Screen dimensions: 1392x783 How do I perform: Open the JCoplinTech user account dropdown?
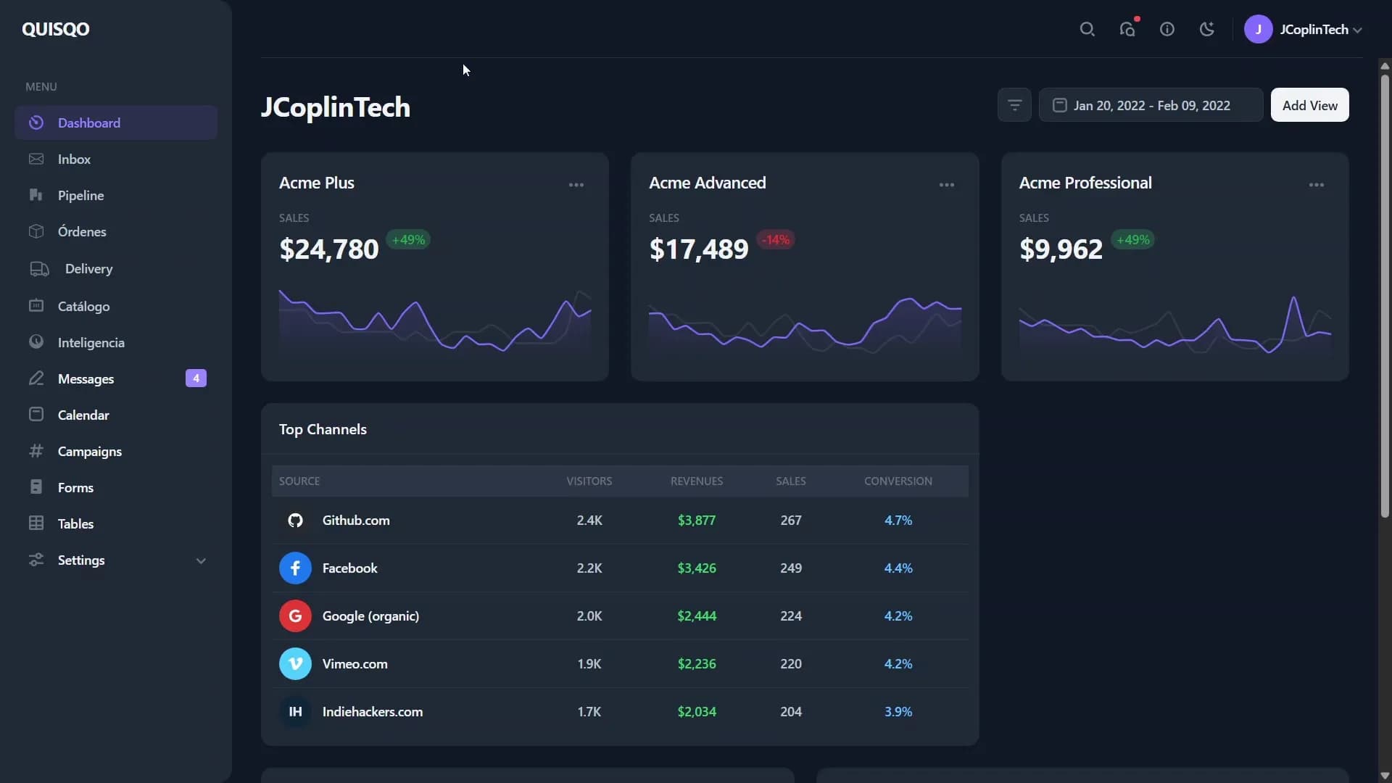pos(1304,29)
